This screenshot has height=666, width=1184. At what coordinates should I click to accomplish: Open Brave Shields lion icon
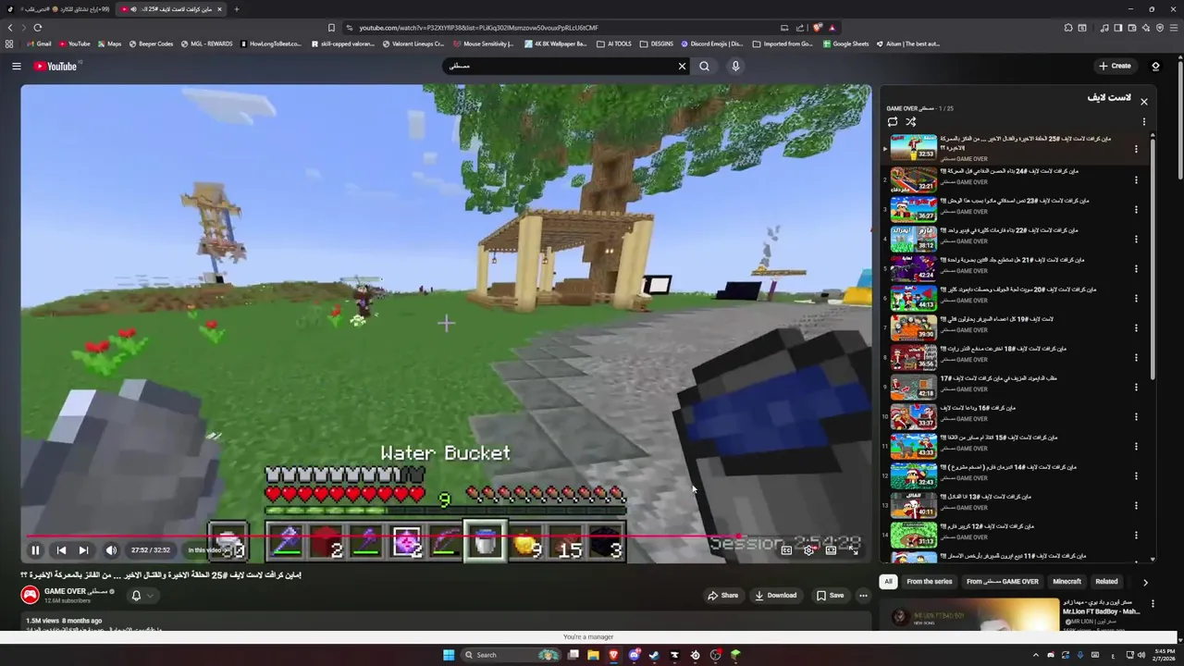click(817, 28)
